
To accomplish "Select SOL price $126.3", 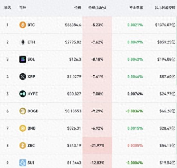I will click(75, 59).
